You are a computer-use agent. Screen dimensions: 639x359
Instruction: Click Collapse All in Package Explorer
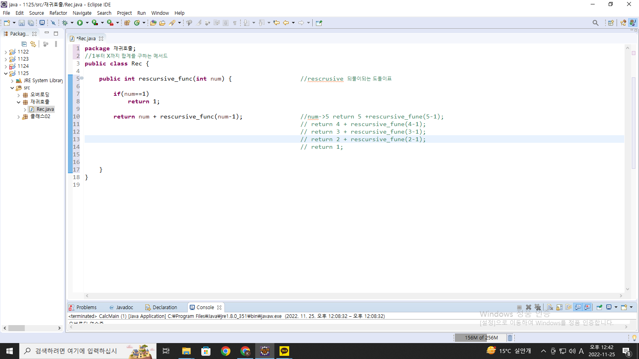pyautogui.click(x=24, y=44)
